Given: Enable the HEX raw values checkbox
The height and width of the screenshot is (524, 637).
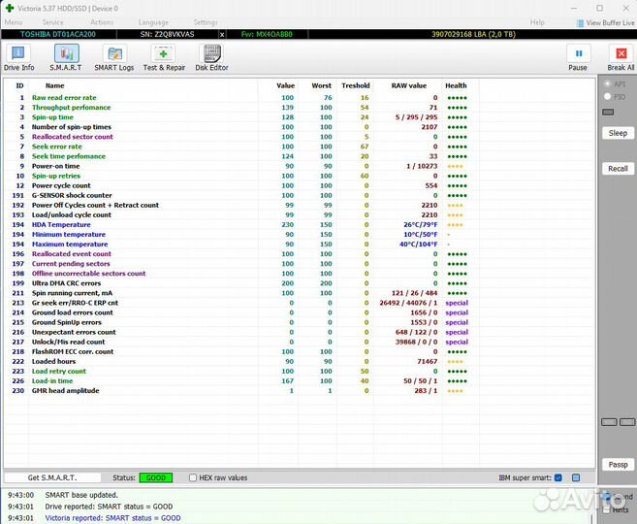Looking at the screenshot, I should pos(194,477).
